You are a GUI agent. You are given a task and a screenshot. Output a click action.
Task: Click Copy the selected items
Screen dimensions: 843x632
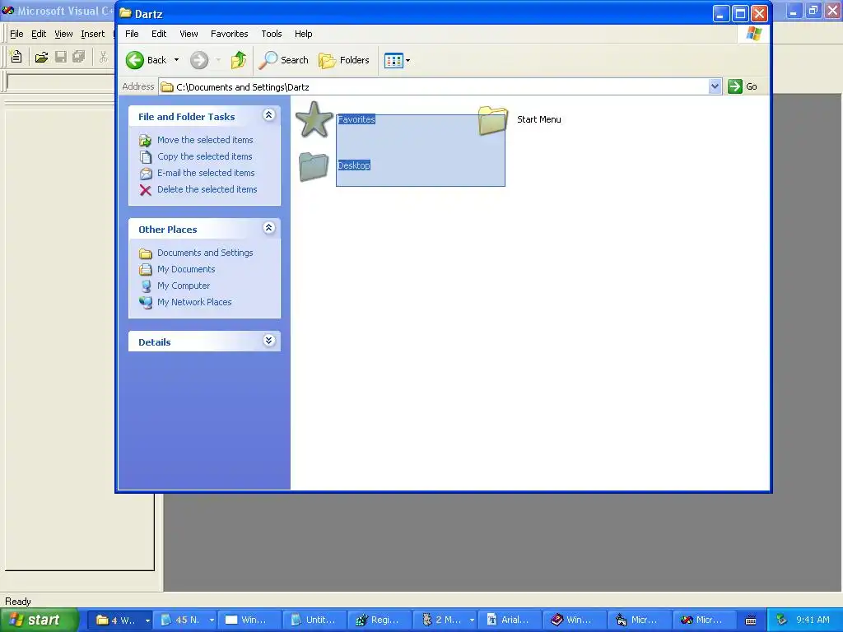click(x=204, y=156)
